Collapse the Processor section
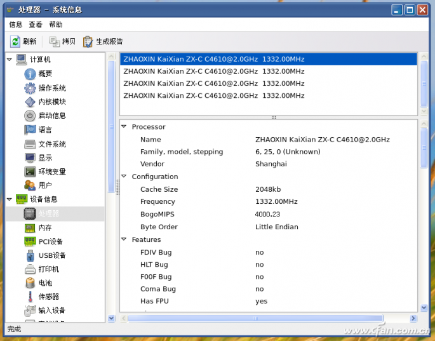The height and width of the screenshot is (341, 435). (x=124, y=126)
